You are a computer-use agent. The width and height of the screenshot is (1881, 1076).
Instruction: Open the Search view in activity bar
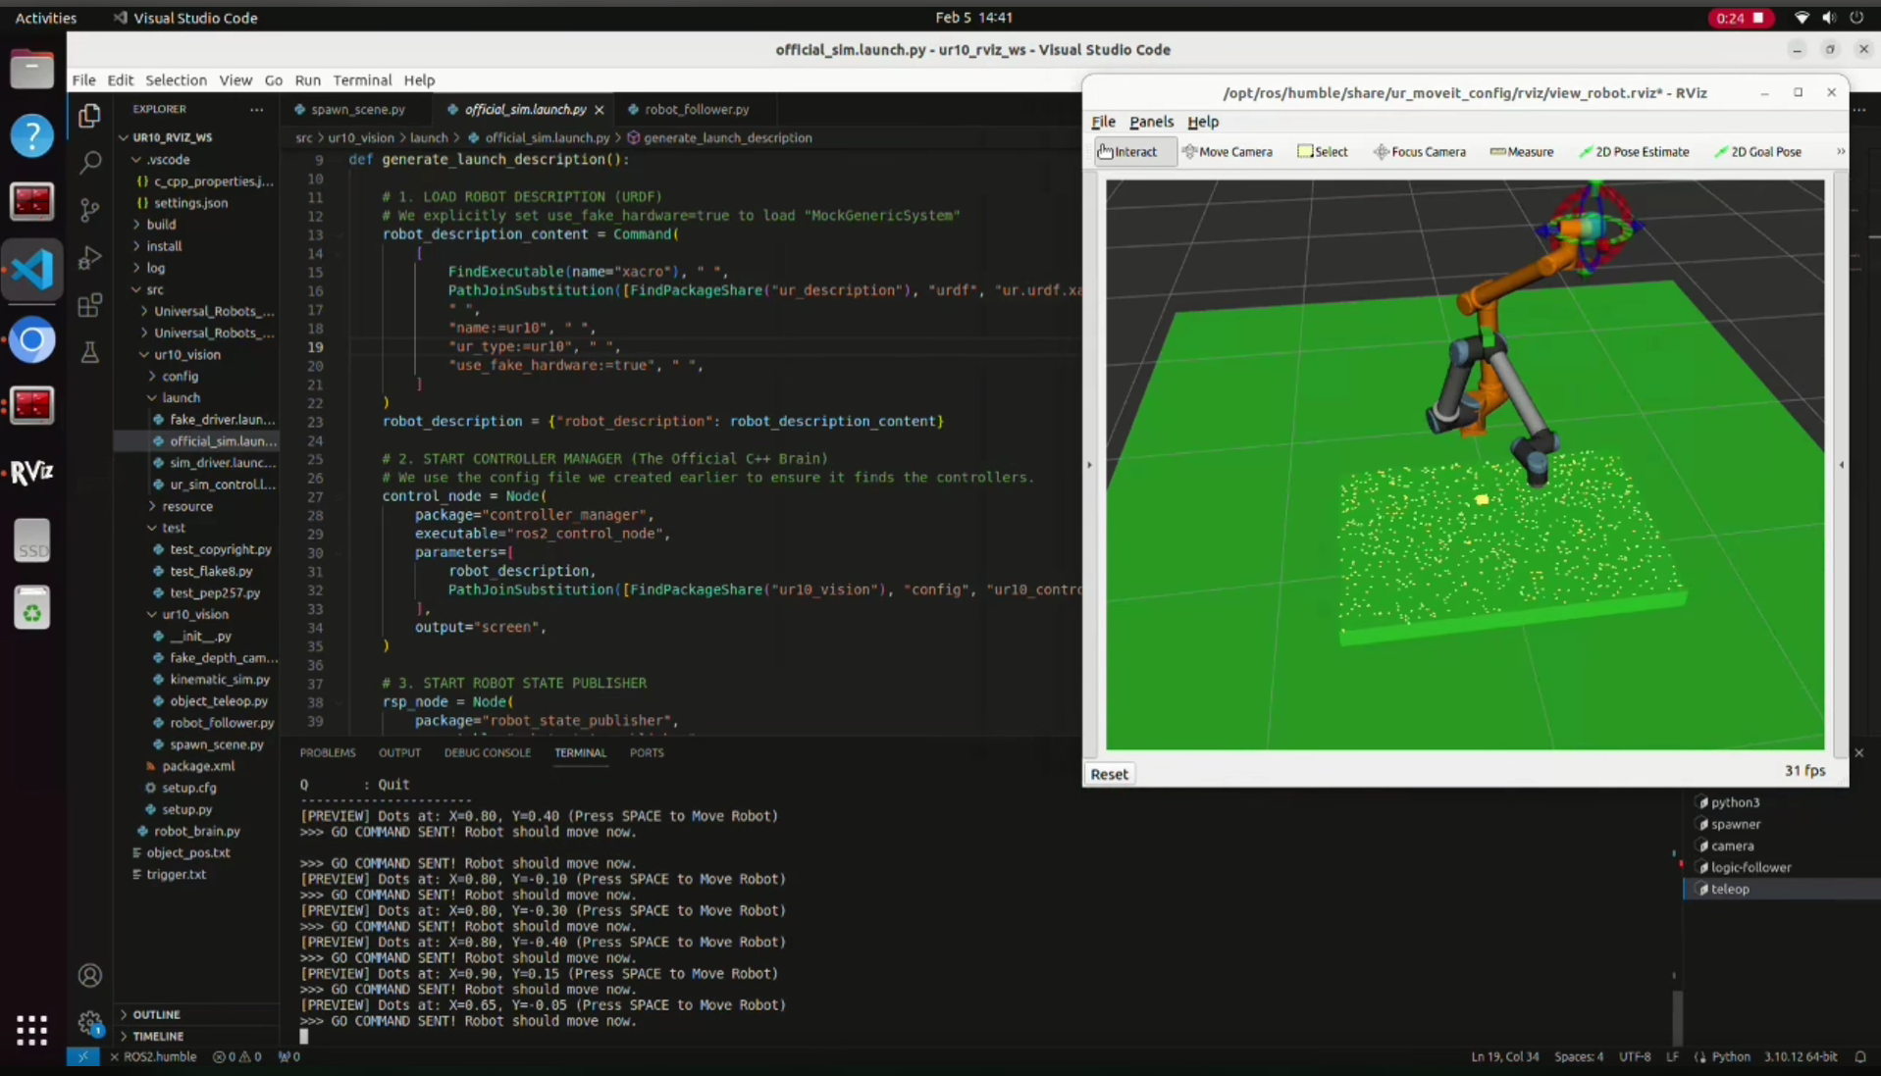(89, 162)
